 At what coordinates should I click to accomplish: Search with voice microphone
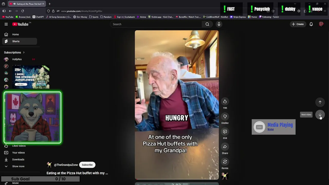219,24
